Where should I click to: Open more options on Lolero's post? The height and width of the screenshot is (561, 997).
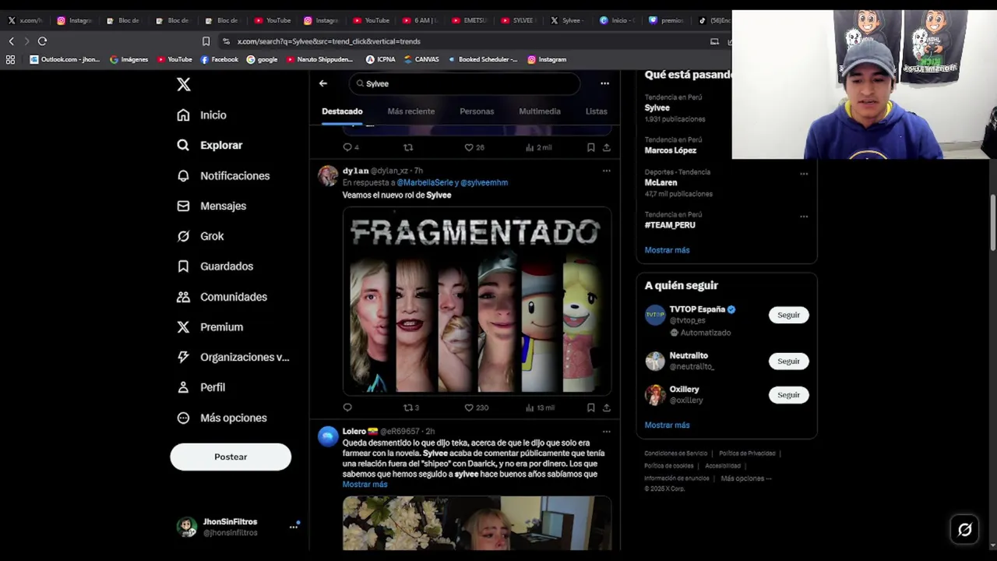tap(606, 432)
